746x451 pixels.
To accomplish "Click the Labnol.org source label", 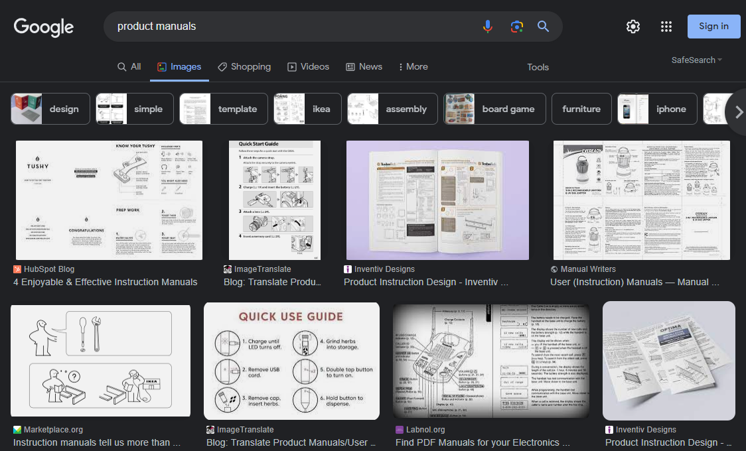I will coord(425,430).
